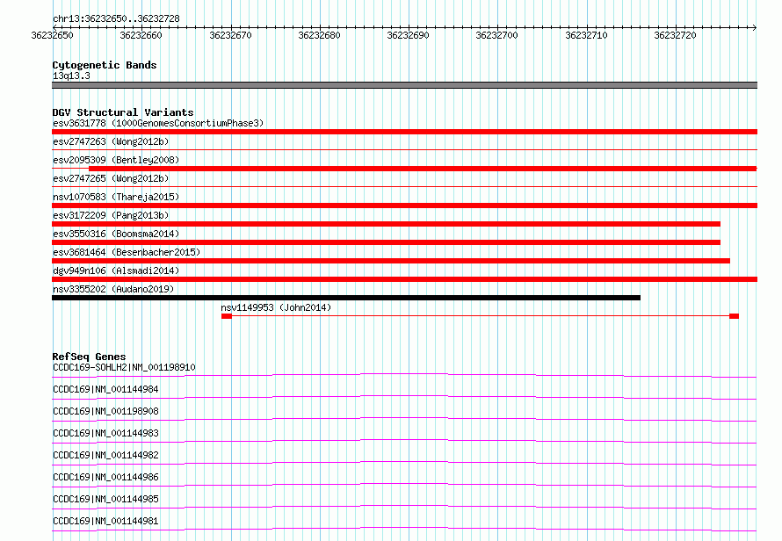782x541 pixels.
Task: Click ruler coordinate 36232690
Action: pyautogui.click(x=408, y=35)
